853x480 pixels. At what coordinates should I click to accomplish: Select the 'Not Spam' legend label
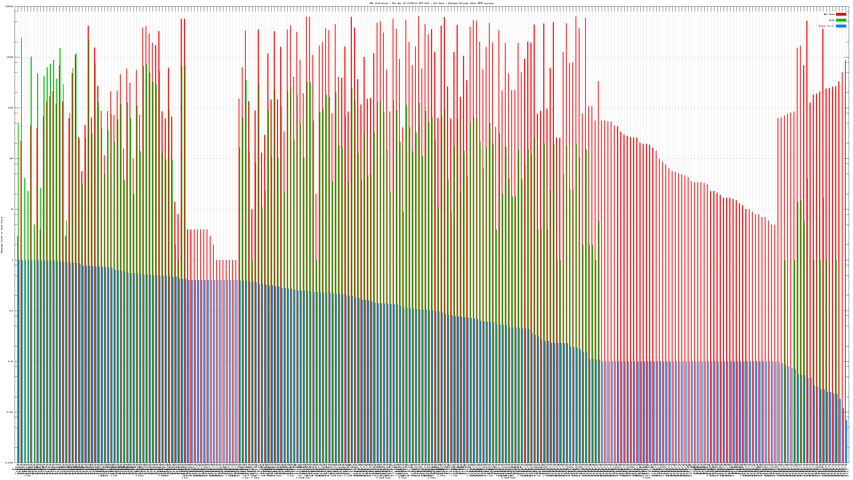pyautogui.click(x=829, y=14)
